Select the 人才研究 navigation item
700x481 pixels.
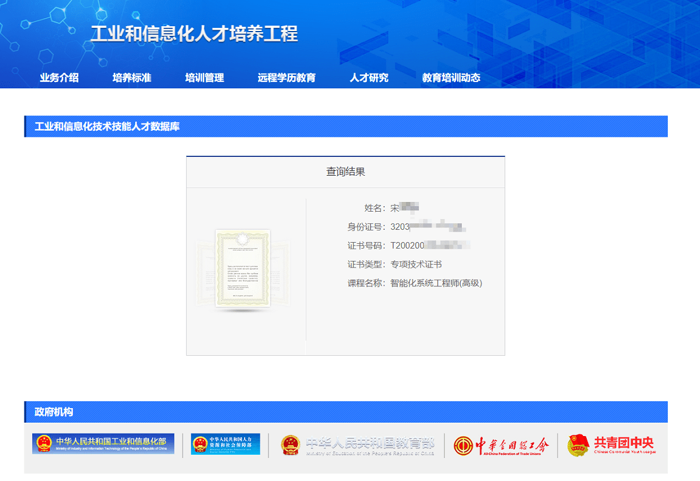tap(370, 78)
